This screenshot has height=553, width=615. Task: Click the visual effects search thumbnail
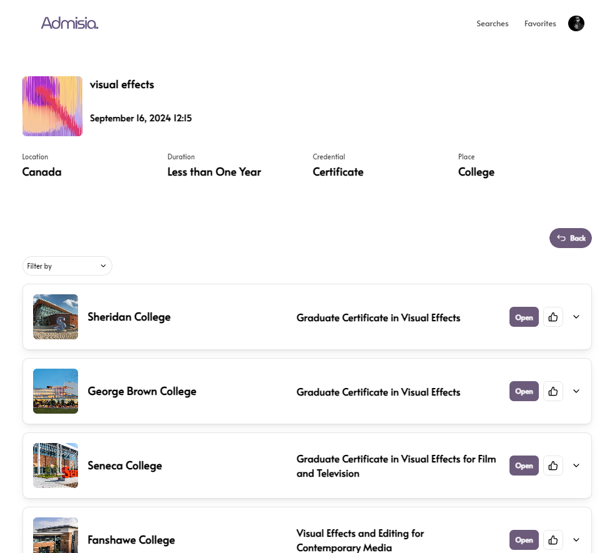(x=52, y=106)
